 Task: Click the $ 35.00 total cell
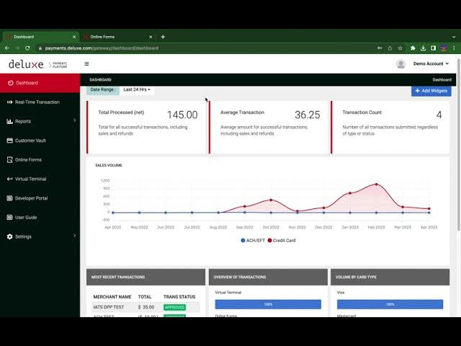(x=146, y=307)
